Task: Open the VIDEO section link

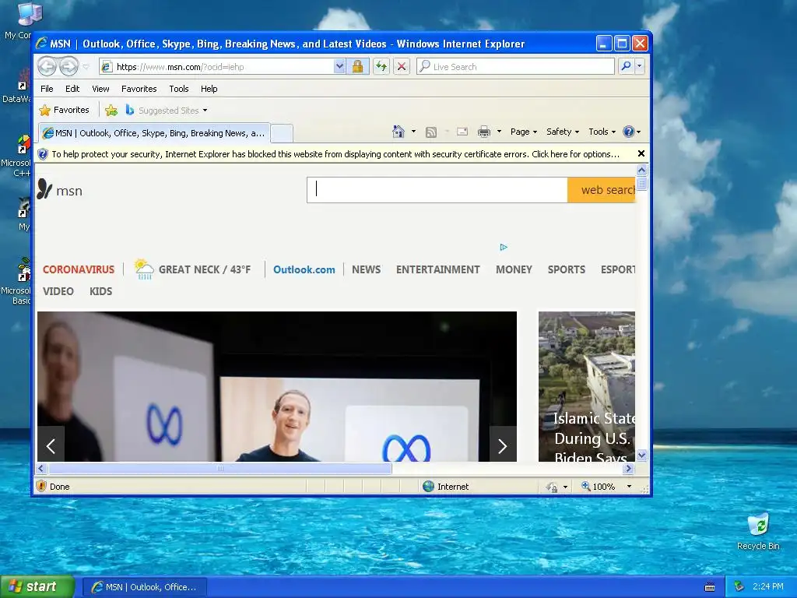Action: [x=58, y=291]
